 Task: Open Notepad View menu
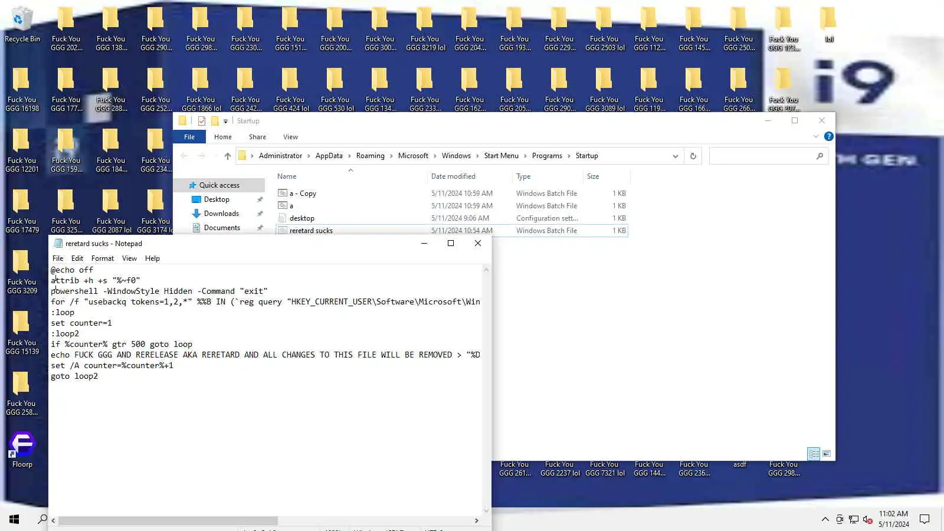129,258
